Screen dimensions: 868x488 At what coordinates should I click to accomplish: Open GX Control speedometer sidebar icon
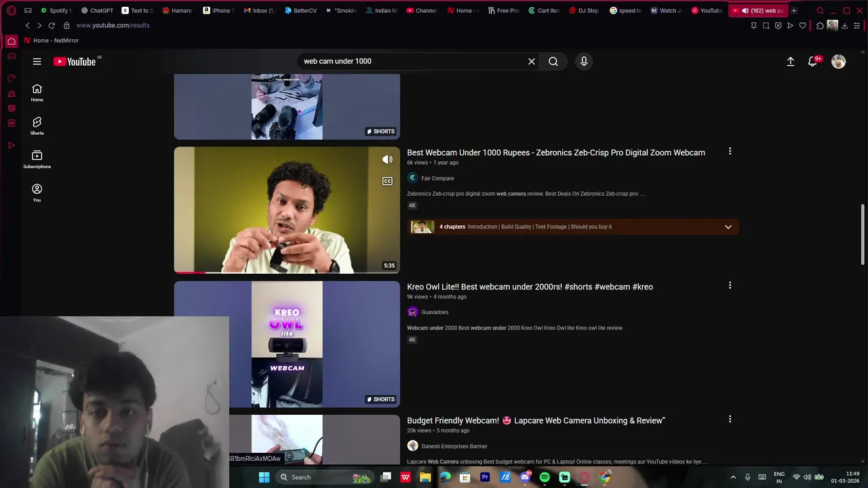pos(12,78)
